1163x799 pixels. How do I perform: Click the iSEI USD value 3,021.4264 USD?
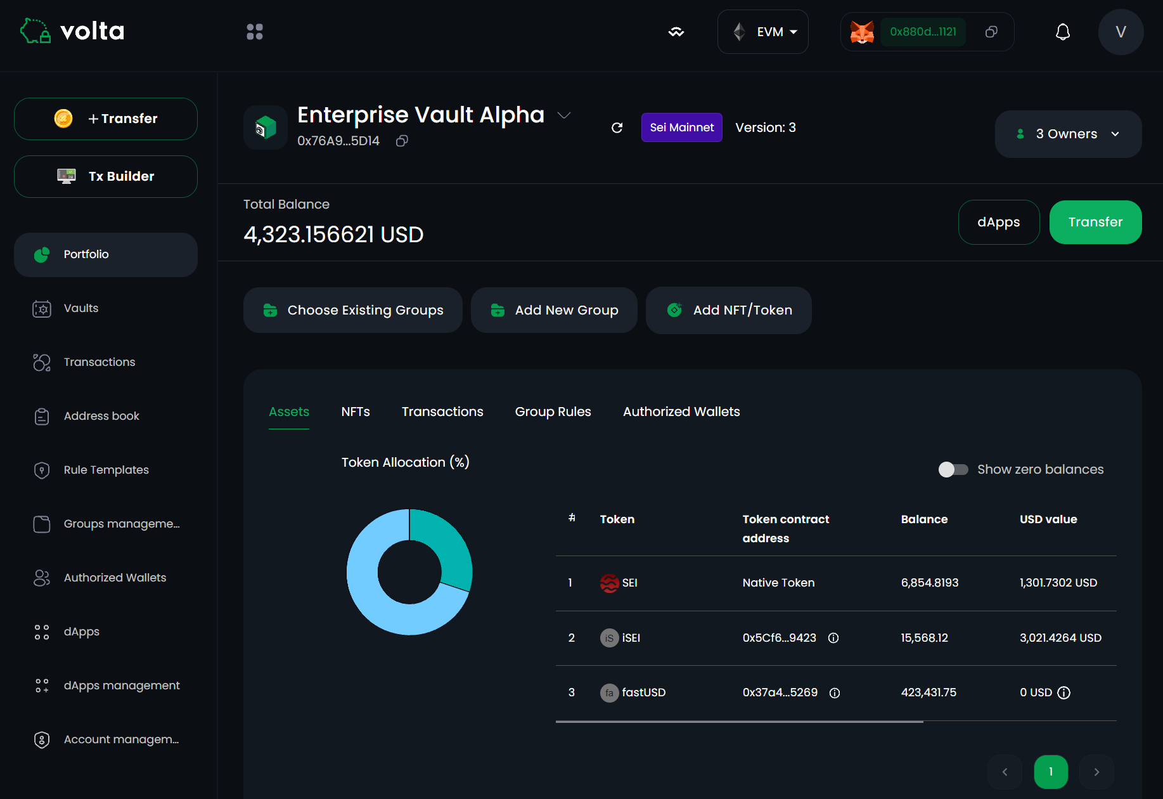click(1060, 638)
